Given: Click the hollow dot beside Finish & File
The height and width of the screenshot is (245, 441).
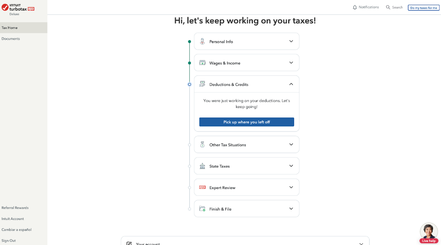Looking at the screenshot, I should click(190, 209).
